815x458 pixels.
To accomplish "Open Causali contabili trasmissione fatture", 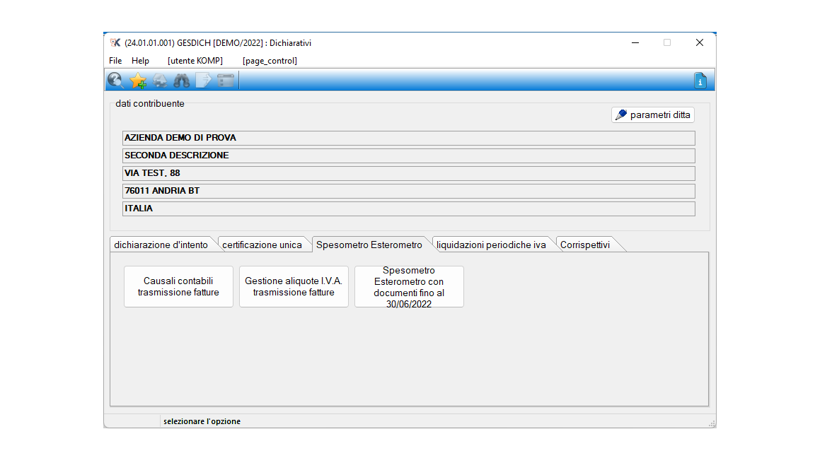I will (178, 287).
